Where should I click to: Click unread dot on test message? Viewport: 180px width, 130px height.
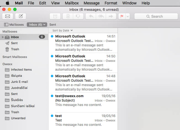pyautogui.click(x=52, y=116)
